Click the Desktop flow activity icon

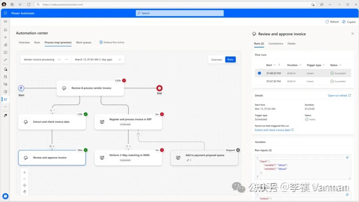[100, 42]
